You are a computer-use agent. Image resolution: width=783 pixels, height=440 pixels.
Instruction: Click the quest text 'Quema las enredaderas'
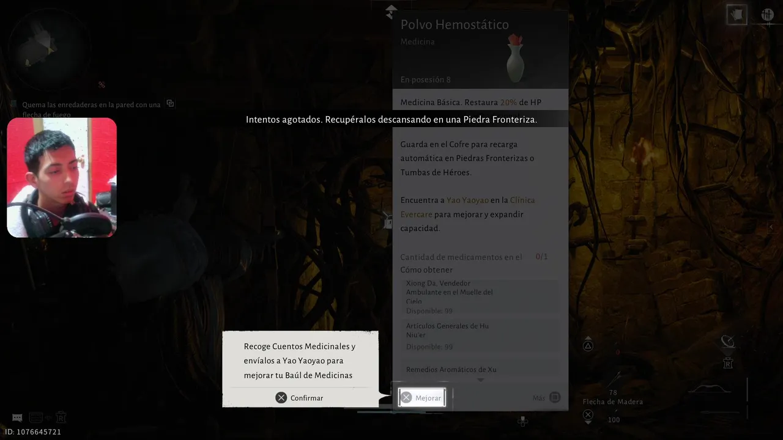[91, 109]
